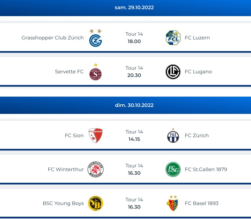Image resolution: width=251 pixels, height=219 pixels.
Task: Click the FC Luzern team name
Action: coord(197,38)
